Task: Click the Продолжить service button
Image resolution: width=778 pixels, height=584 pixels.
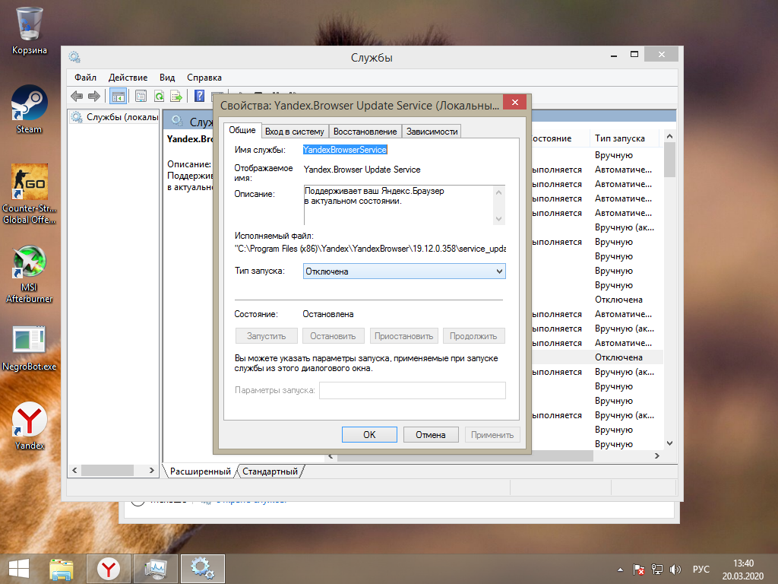Action: point(473,336)
